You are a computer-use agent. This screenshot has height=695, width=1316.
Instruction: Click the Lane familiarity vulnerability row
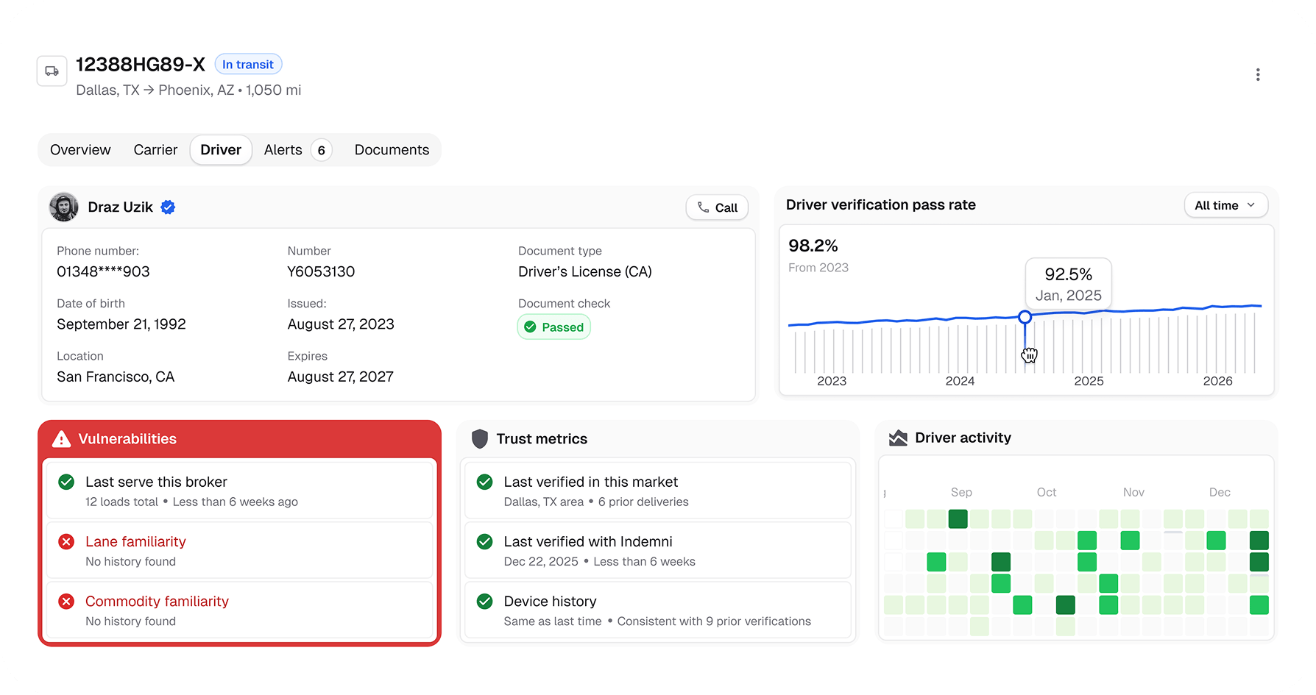[239, 551]
